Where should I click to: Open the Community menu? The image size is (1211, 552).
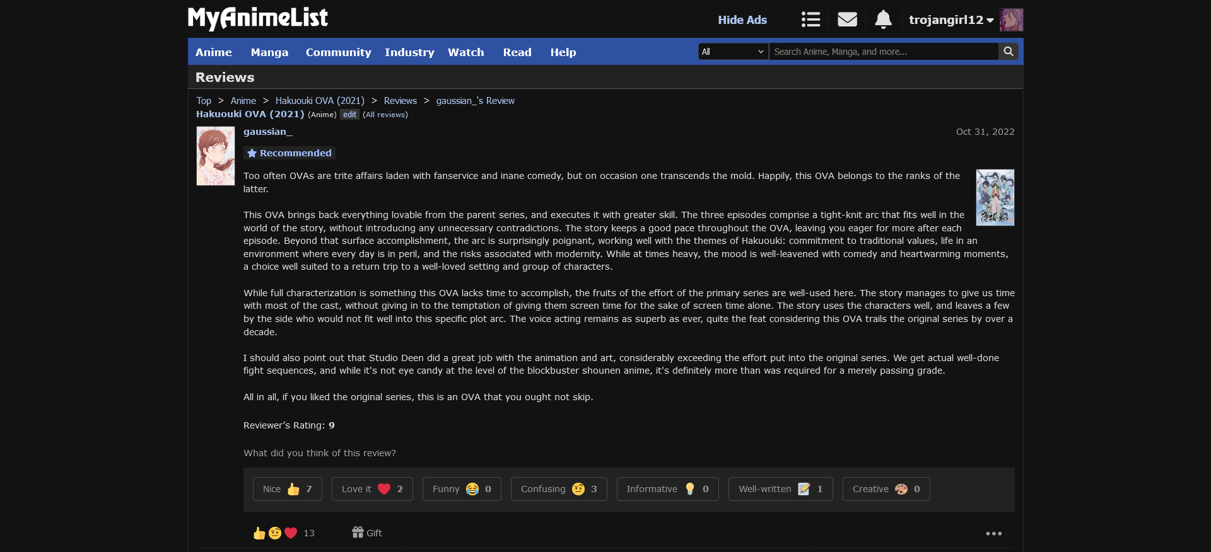click(x=338, y=52)
